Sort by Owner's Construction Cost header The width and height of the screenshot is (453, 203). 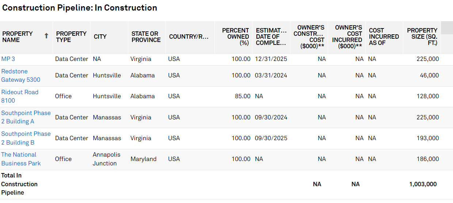click(309, 37)
